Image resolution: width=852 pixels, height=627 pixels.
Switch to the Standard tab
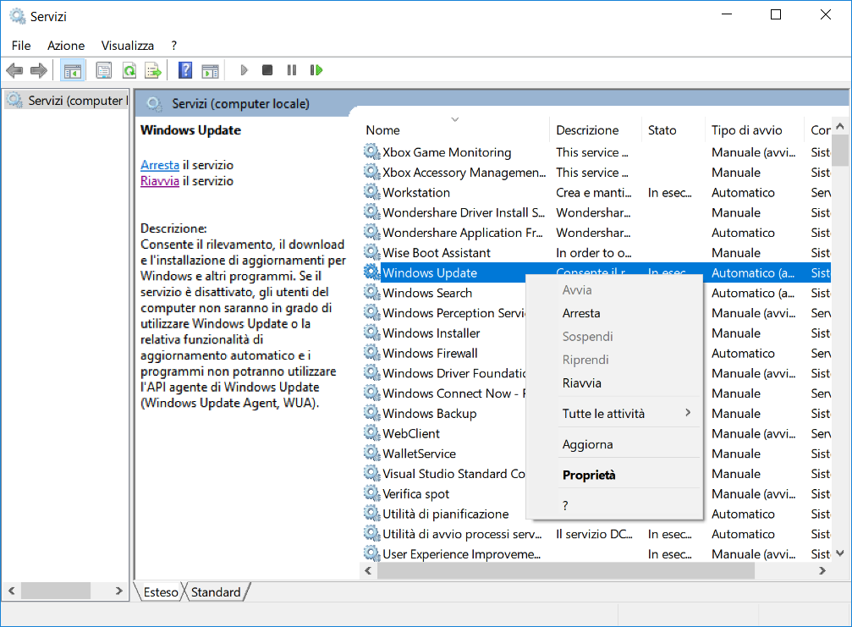tap(216, 591)
